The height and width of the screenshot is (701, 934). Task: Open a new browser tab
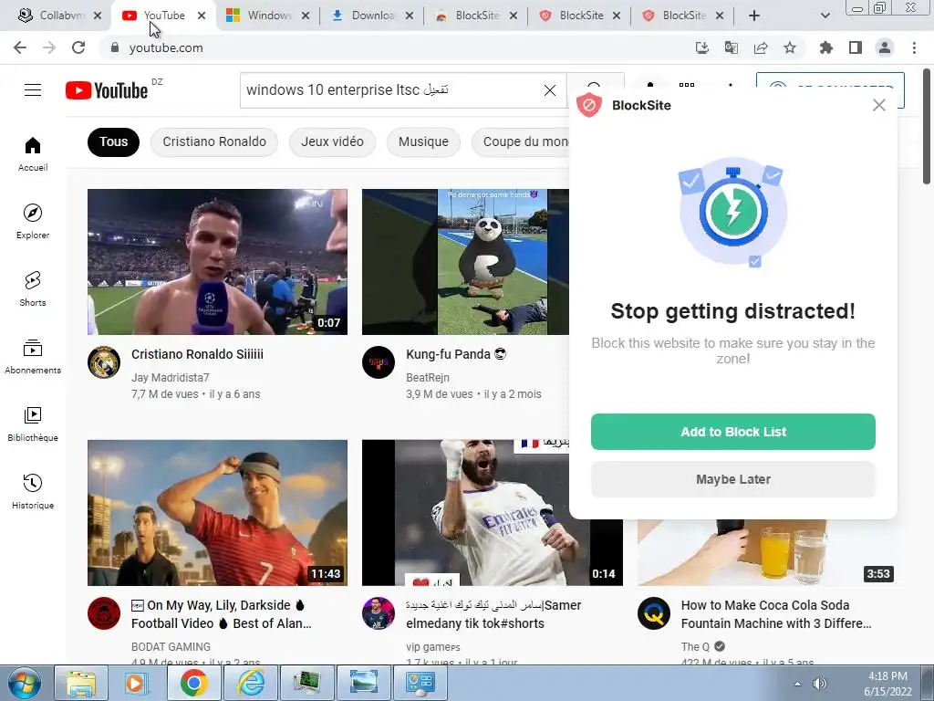(x=754, y=16)
